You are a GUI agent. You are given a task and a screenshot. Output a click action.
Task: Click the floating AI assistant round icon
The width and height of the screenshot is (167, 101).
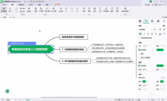coord(7,91)
